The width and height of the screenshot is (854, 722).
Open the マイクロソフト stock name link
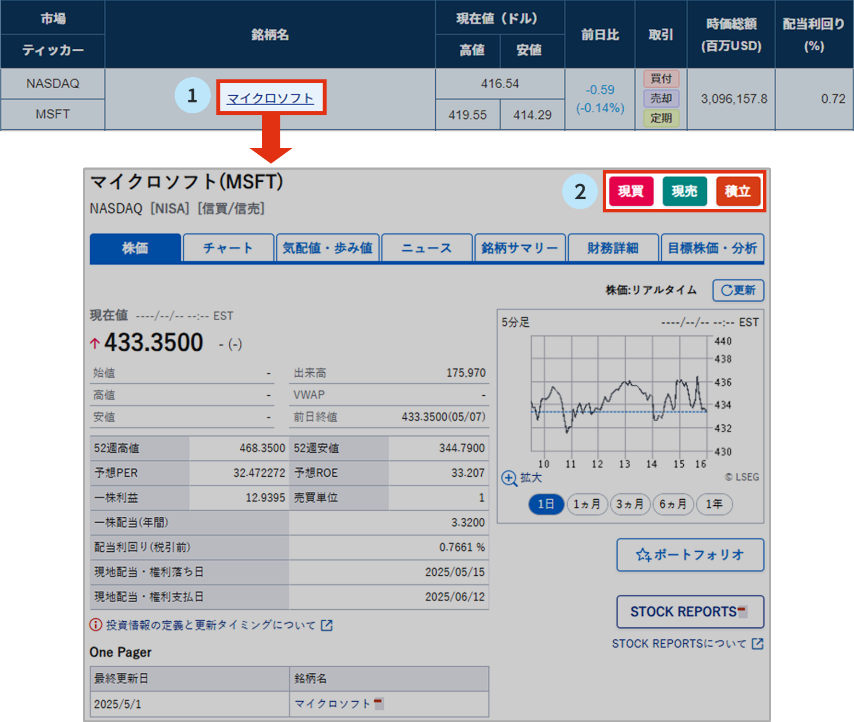[x=270, y=99]
